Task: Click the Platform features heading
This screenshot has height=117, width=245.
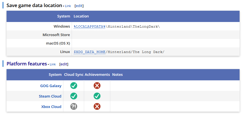Action: [26, 64]
